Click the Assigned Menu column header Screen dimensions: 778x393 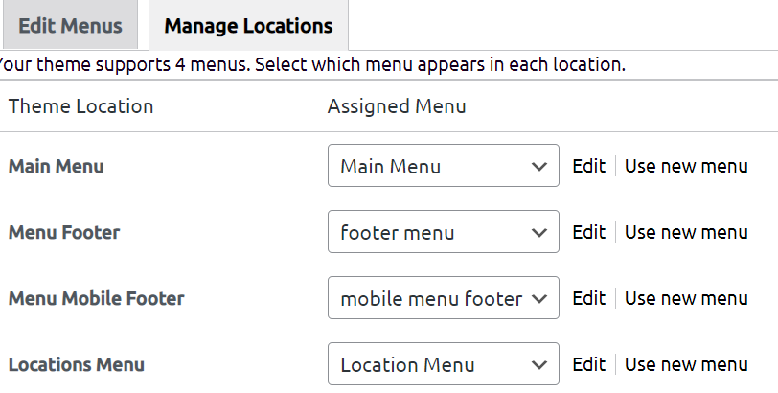(x=397, y=106)
